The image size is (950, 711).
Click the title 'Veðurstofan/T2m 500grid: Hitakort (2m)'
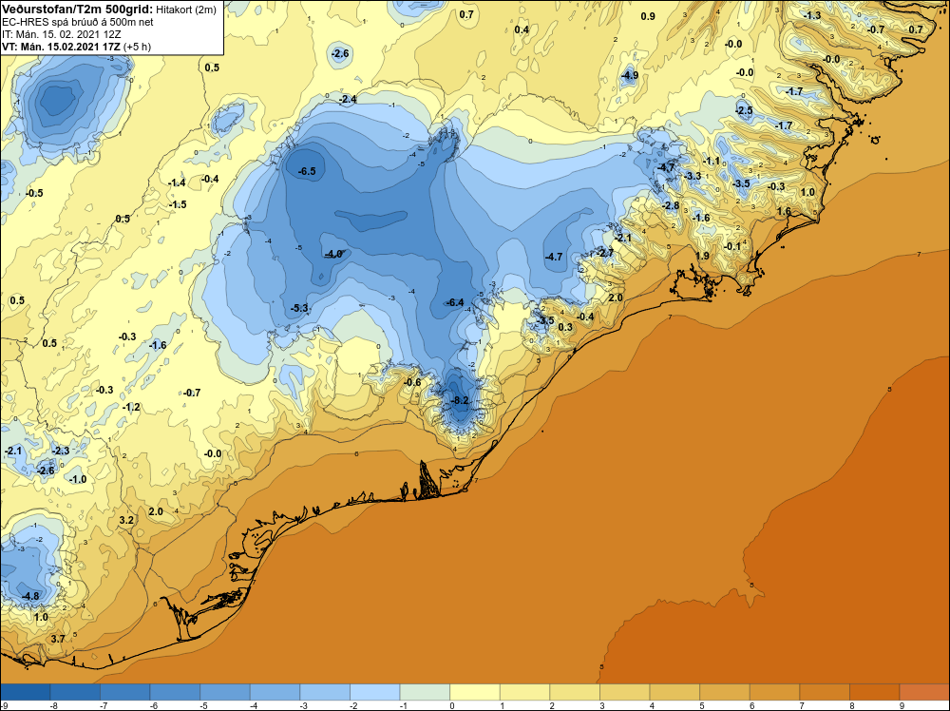pos(109,10)
